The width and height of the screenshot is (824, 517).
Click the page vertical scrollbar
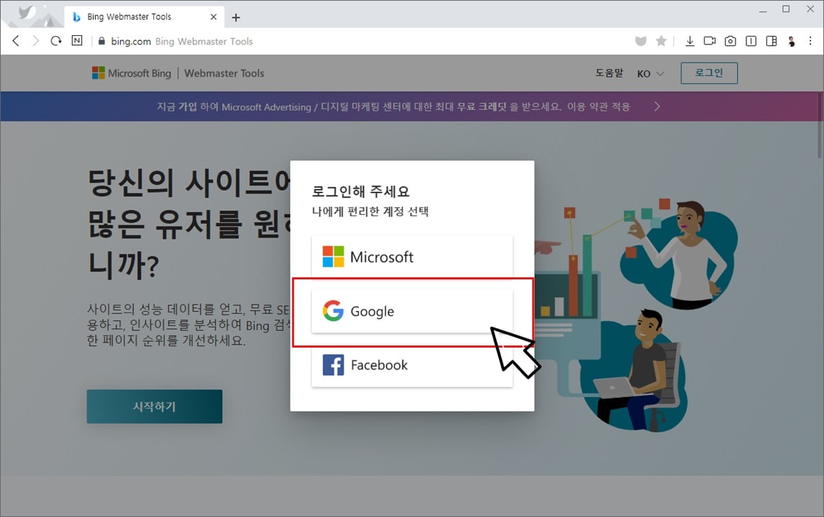819,126
